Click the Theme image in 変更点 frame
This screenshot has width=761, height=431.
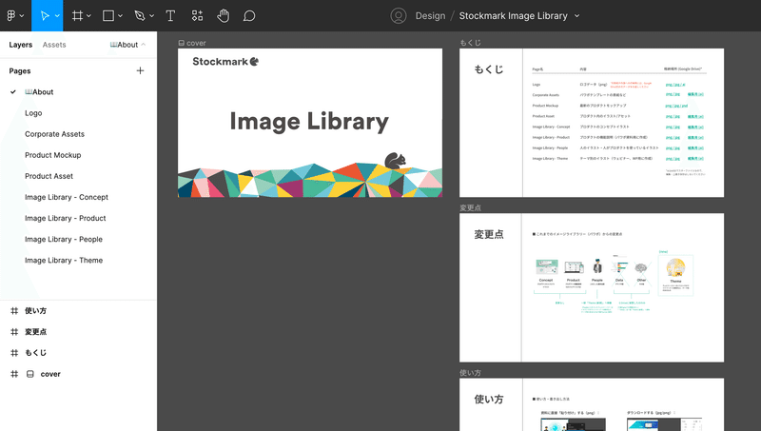(x=675, y=268)
